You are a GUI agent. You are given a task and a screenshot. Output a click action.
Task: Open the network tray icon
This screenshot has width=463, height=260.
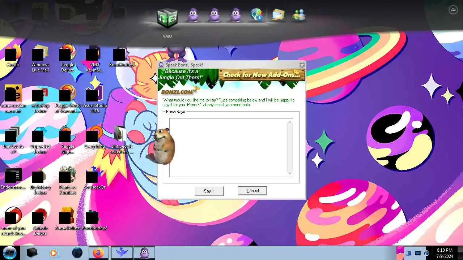tap(417, 253)
